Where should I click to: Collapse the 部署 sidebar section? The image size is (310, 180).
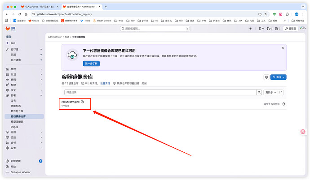[22, 95]
